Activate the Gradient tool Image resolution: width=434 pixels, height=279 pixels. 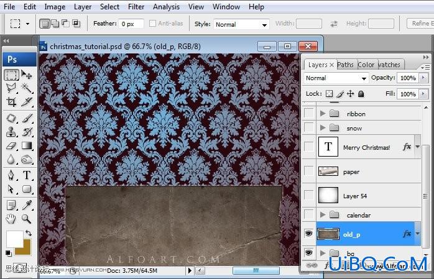tap(27, 145)
